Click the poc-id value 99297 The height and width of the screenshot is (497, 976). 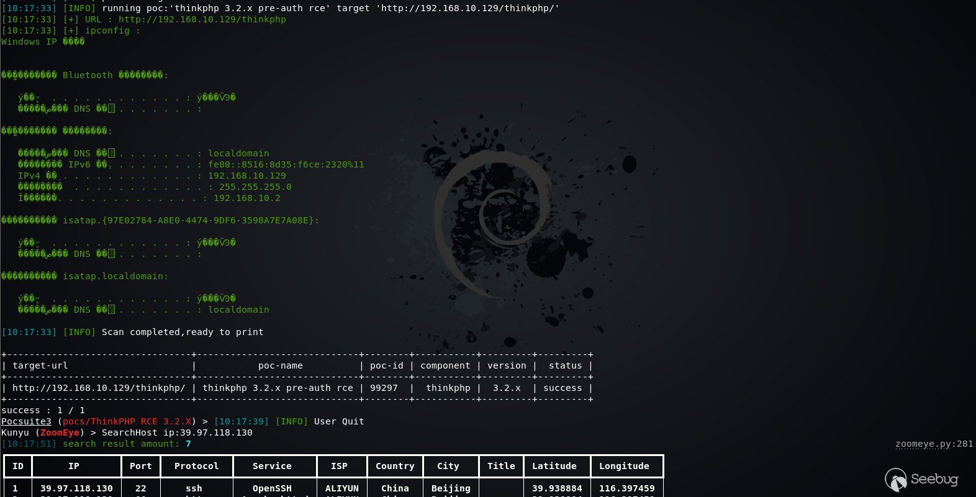click(384, 388)
